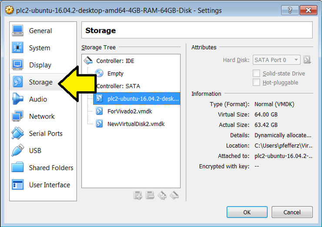
Task: Click the Storage hard disk sidebar icon
Action: tap(18, 82)
